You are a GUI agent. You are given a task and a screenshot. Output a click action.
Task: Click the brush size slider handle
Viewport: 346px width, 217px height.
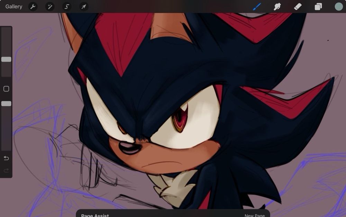tap(6, 59)
